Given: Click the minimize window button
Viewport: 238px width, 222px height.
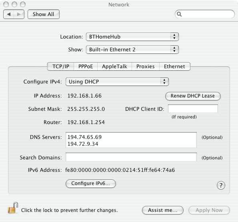Looking at the screenshot, I should (14, 4).
